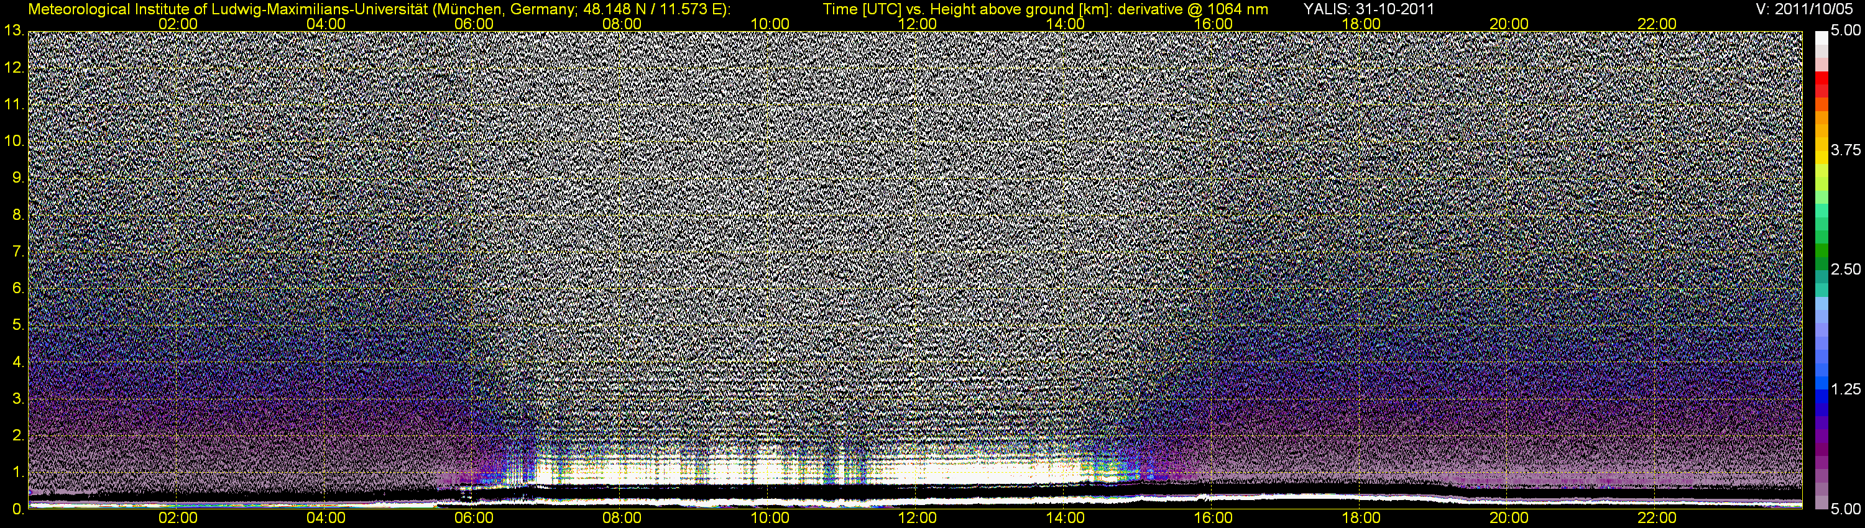The height and width of the screenshot is (528, 1865).
Task: Click the 04:00 label on the top time axis
Action: coord(326,24)
